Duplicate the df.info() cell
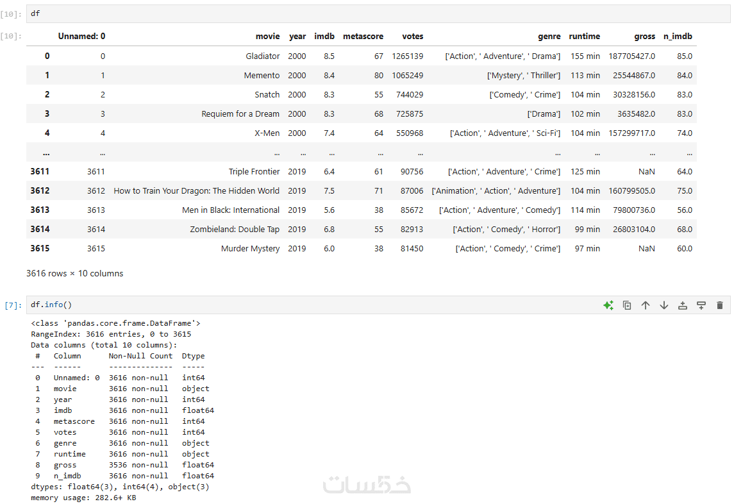This screenshot has height=504, width=734. [627, 305]
